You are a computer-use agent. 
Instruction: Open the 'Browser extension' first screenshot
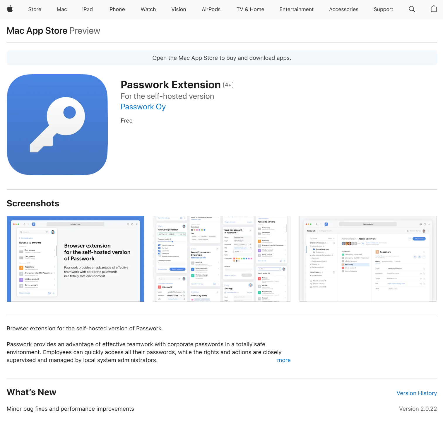coord(75,259)
